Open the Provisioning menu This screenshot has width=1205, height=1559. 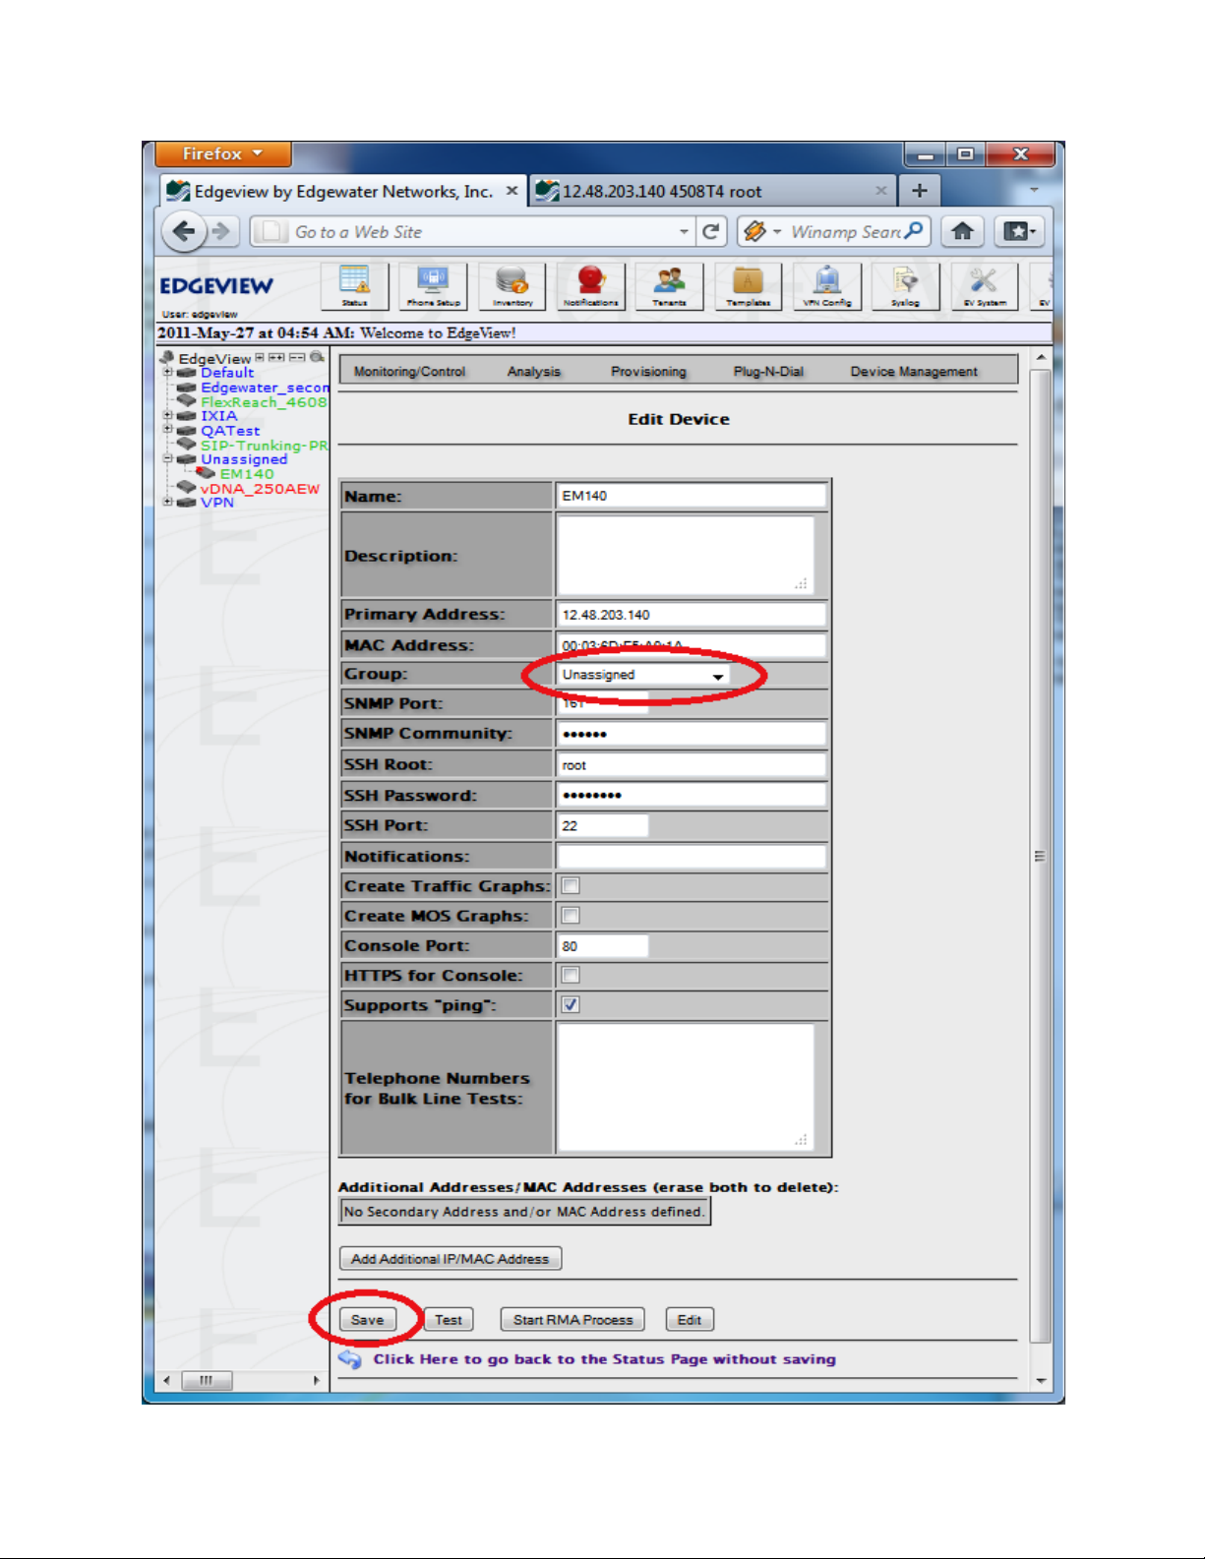coord(648,372)
